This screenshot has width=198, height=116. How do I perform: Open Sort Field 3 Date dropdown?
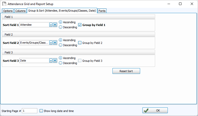(51, 61)
